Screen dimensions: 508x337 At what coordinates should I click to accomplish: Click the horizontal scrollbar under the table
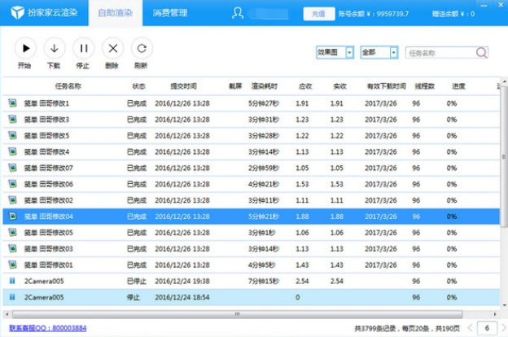click(x=236, y=313)
